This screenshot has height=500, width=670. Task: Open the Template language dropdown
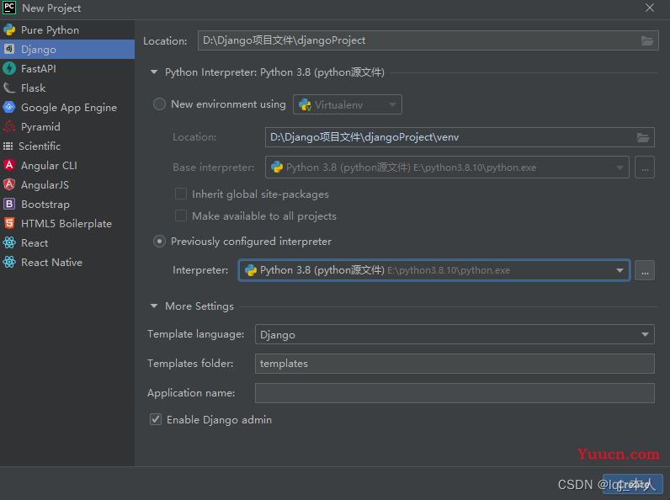pyautogui.click(x=455, y=335)
